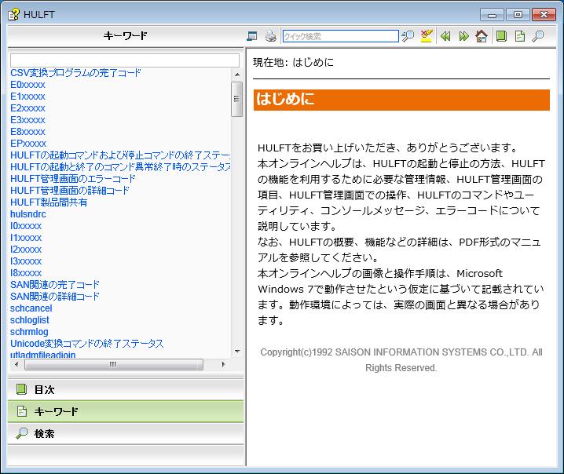
Task: Click the keyword index page toolbar icon
Action: 520,36
